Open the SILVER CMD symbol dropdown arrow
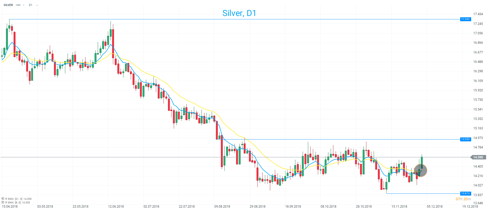The height and width of the screenshot is (211, 489). [24, 5]
